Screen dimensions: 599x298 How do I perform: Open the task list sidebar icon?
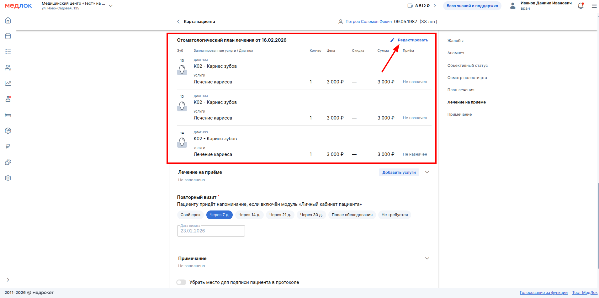[8, 52]
